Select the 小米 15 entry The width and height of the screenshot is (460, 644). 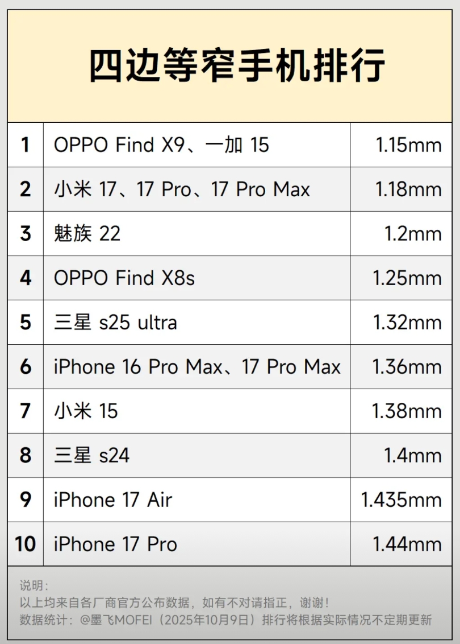[86, 411]
